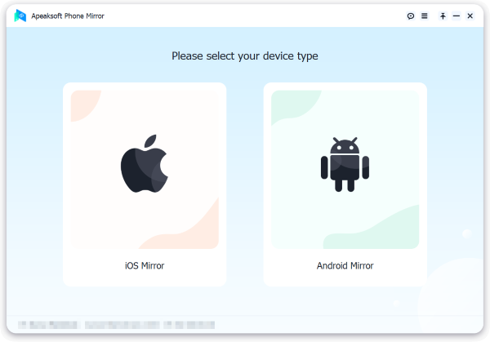Click the Apeaksoft Phone Mirror title text
The height and width of the screenshot is (342, 490).
coord(68,16)
